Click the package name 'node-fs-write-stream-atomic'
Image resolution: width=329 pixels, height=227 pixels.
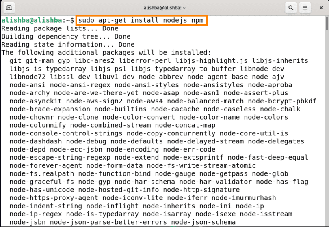point(201,165)
